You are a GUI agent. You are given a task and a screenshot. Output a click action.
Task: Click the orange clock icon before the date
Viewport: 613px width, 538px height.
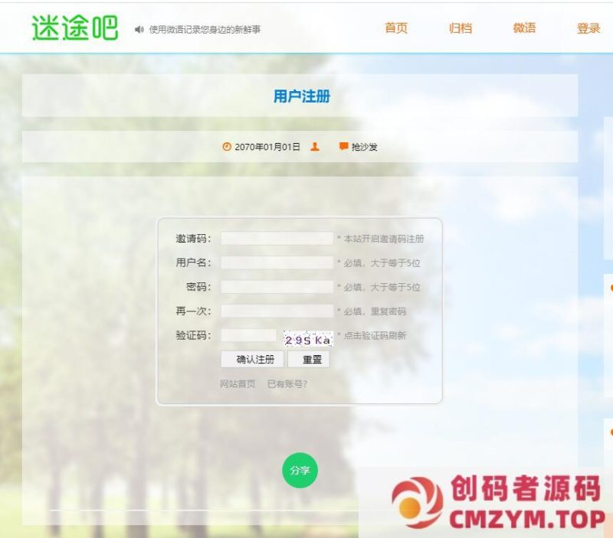click(x=226, y=145)
